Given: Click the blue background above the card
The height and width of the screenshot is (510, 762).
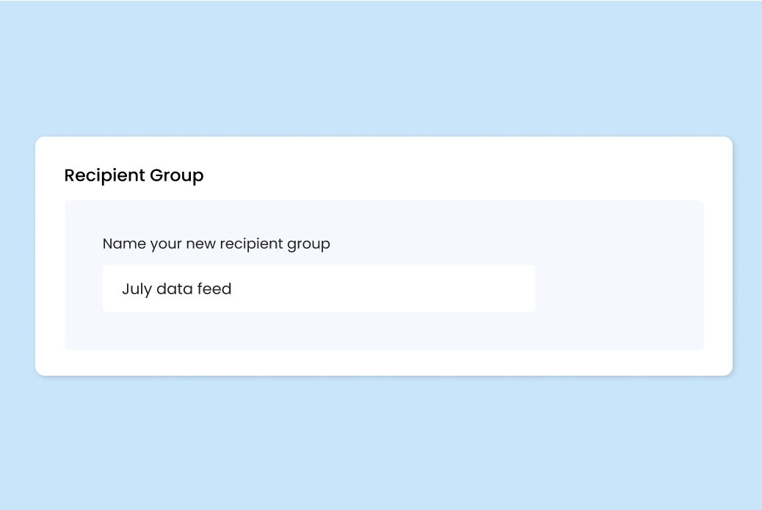Looking at the screenshot, I should tap(381, 66).
